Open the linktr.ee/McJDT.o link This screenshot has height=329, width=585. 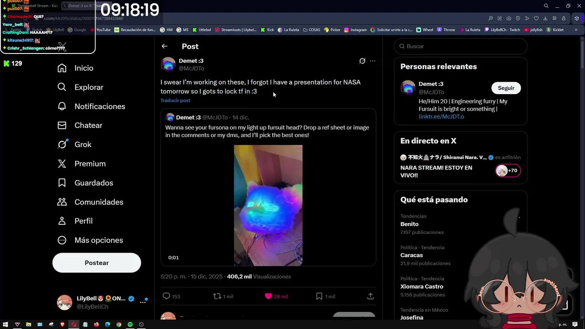click(x=441, y=117)
